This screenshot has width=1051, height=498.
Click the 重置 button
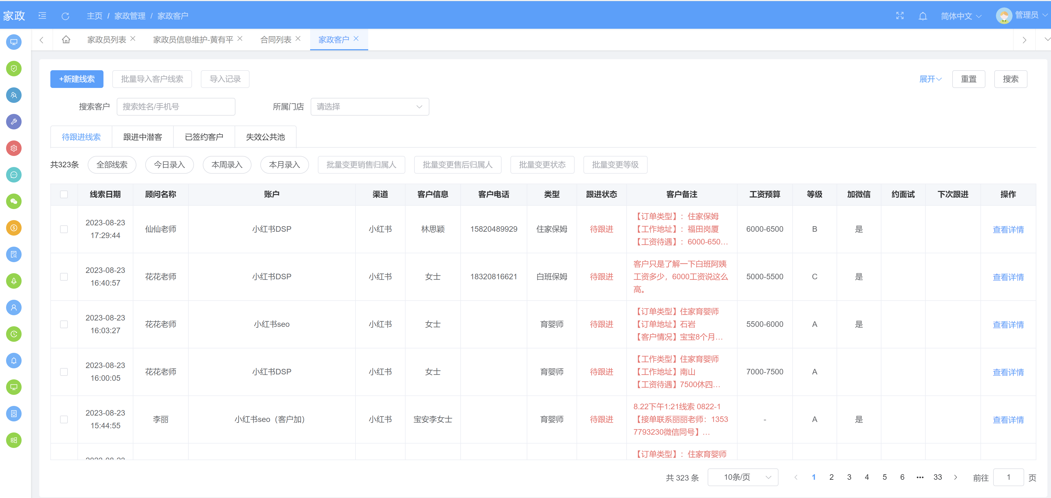point(969,79)
